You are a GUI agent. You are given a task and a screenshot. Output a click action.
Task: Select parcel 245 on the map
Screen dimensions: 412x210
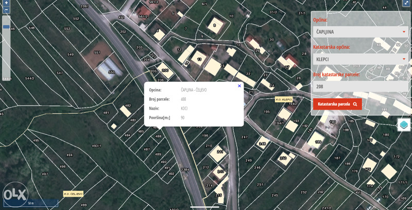click(274, 195)
